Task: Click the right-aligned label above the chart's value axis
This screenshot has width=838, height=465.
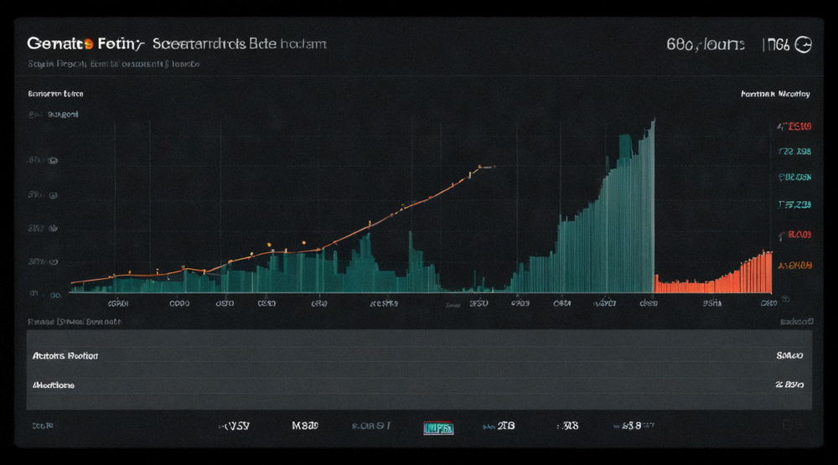Action: pyautogui.click(x=775, y=94)
